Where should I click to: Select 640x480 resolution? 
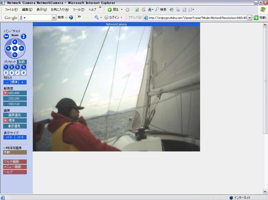[15, 93]
